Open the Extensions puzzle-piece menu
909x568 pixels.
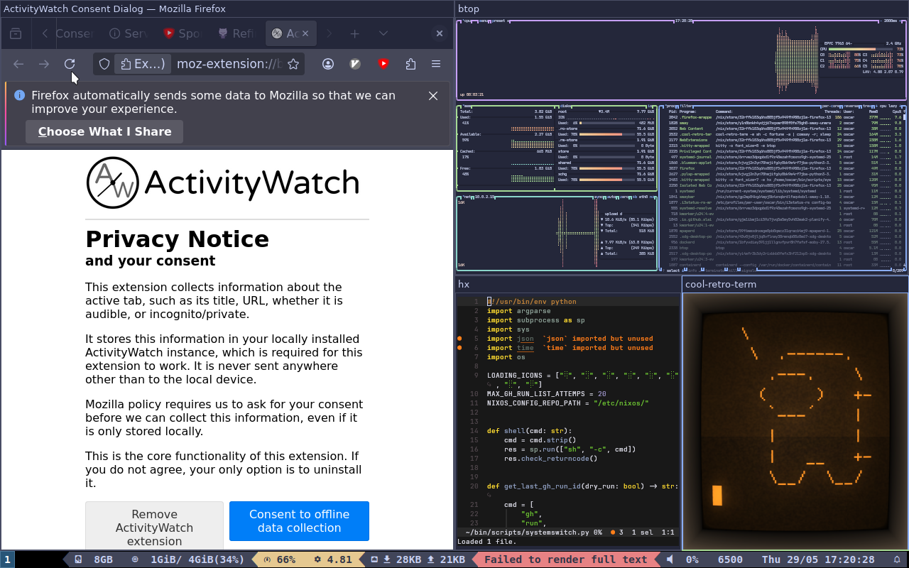[410, 64]
